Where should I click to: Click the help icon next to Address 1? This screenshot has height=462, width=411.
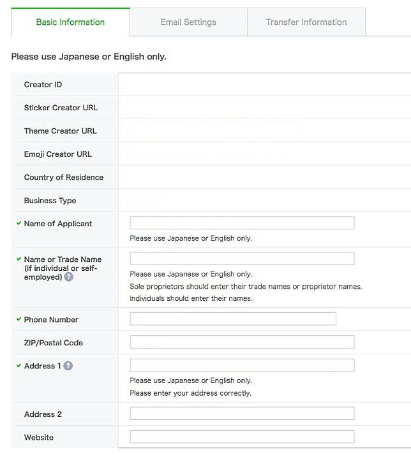68,366
